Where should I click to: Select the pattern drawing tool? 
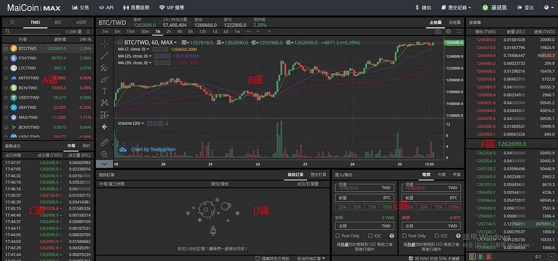[x=104, y=103]
